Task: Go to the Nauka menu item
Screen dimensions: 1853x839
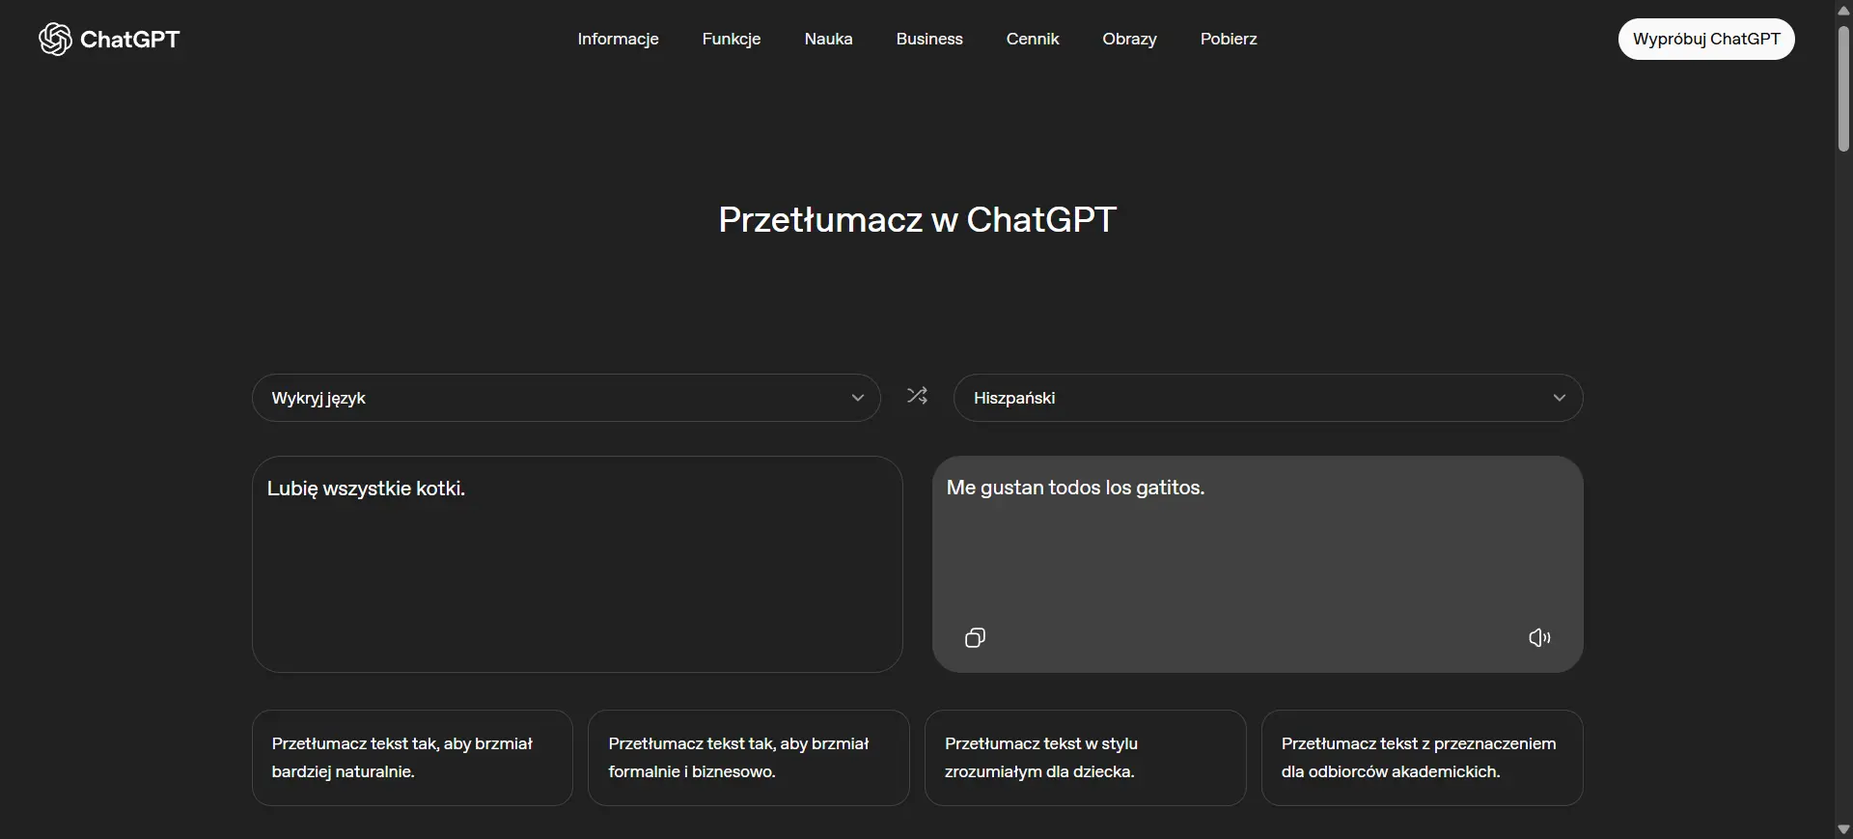Action: tap(828, 39)
